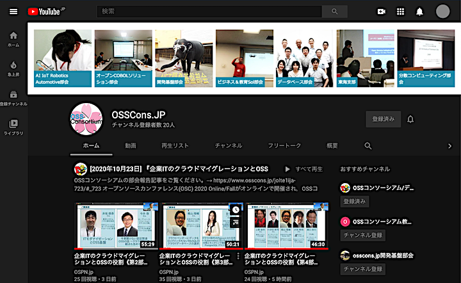Viewport: 461px width, 283px height.
Task: Add second video to Watch Later
Action: tap(236, 209)
